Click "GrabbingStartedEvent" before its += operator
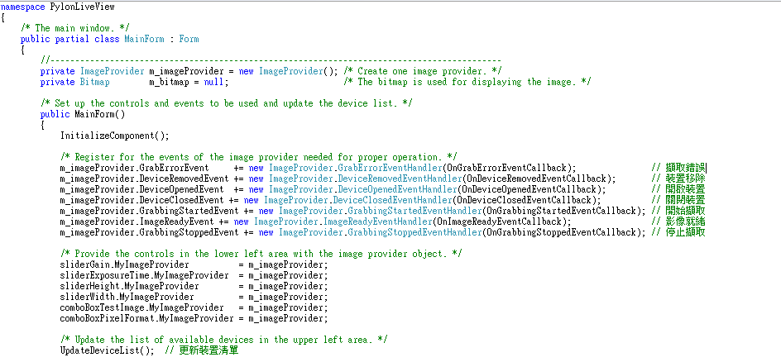781x362 pixels. click(x=189, y=211)
